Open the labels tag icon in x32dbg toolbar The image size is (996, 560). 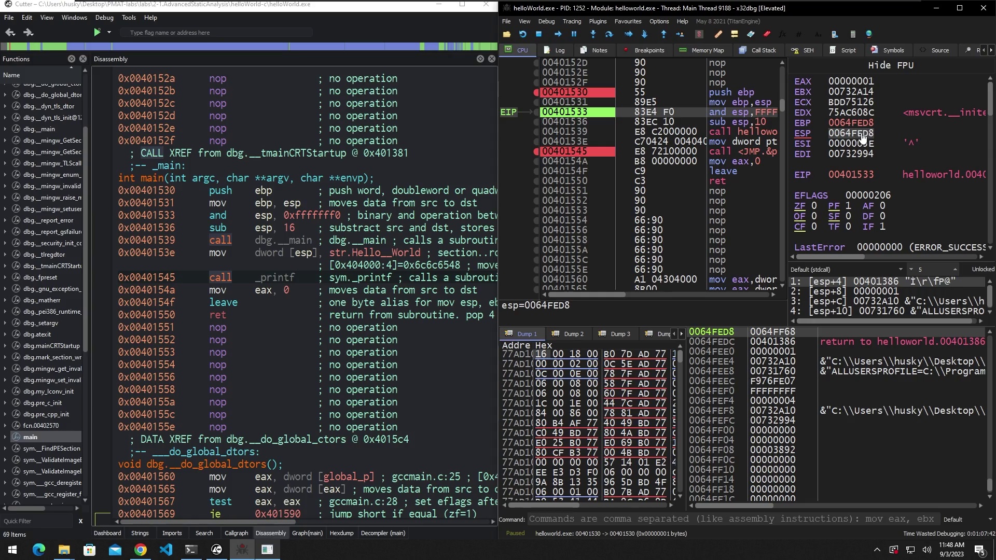pyautogui.click(x=750, y=34)
